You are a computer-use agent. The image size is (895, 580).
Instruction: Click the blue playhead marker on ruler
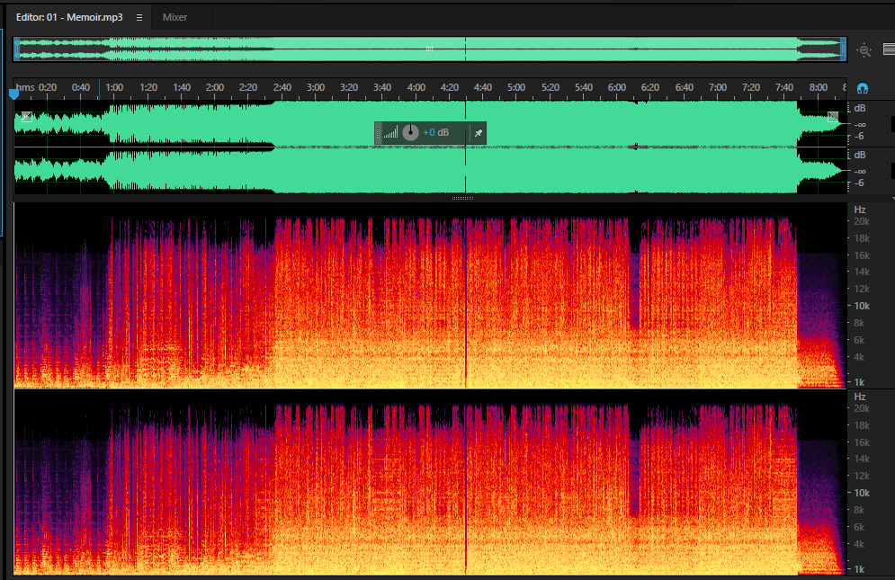coord(13,94)
